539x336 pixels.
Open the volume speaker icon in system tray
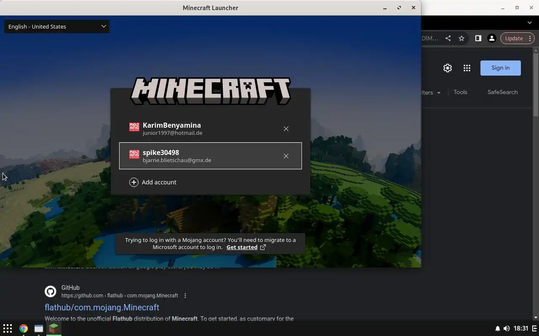point(507,328)
